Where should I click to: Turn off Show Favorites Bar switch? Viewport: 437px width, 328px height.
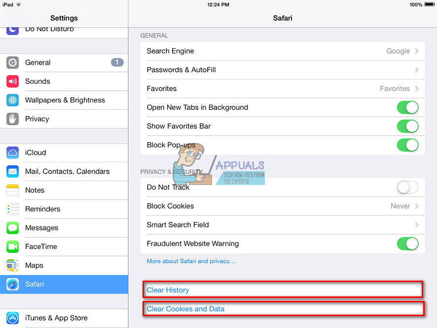click(x=407, y=126)
